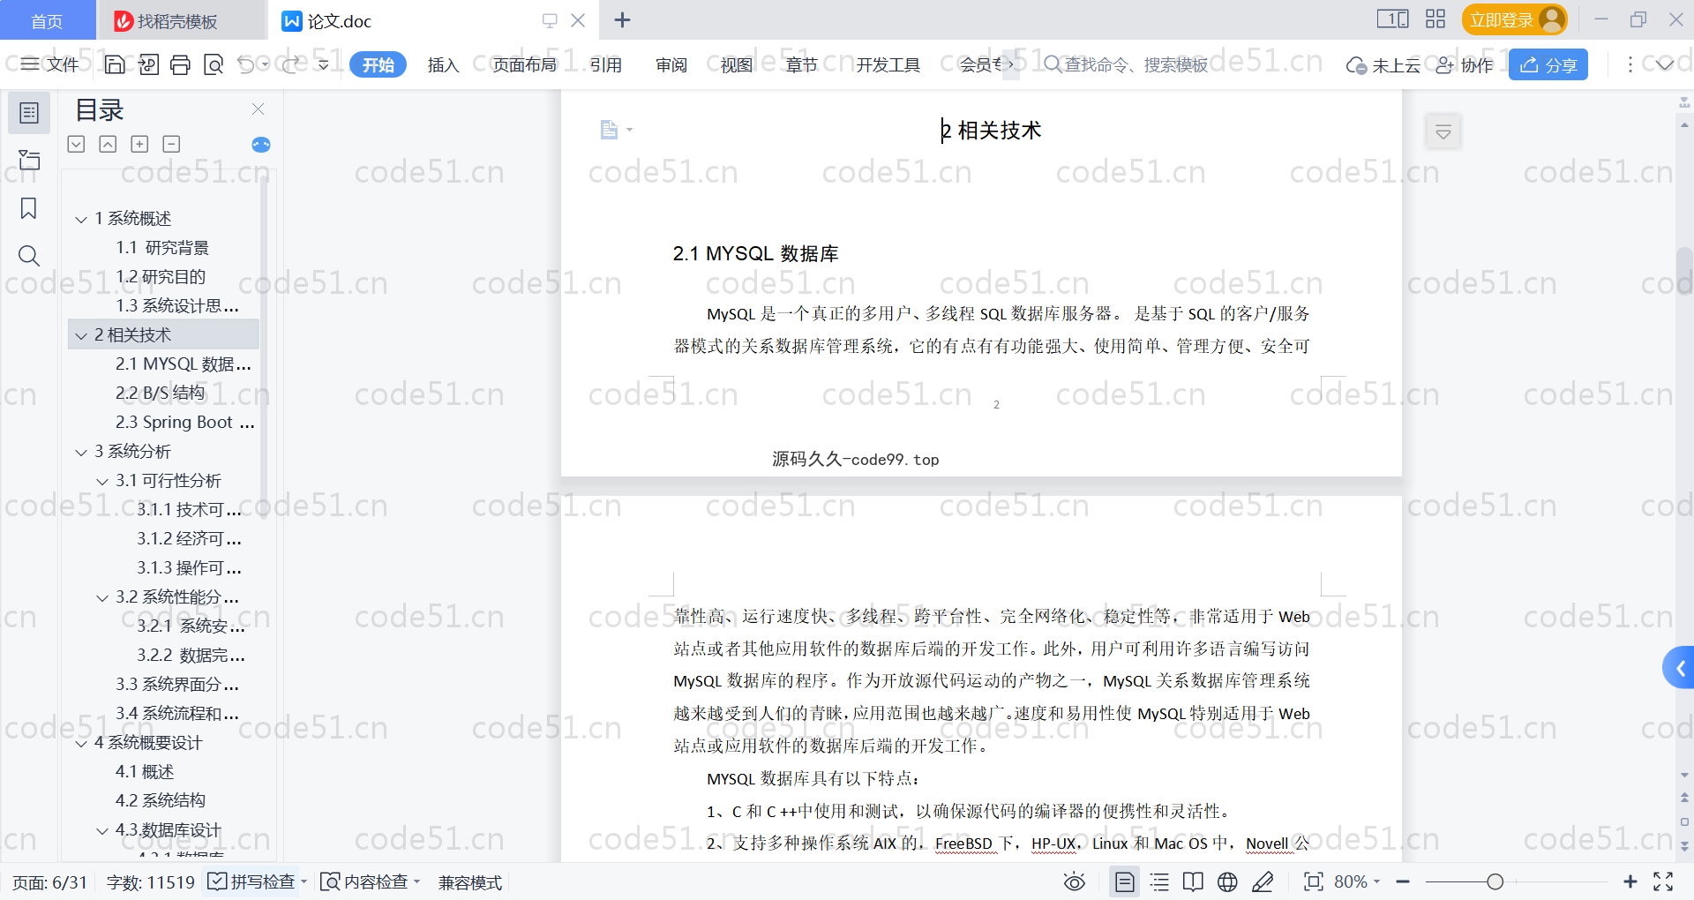Open the 插入 ribbon tab

coord(443,65)
